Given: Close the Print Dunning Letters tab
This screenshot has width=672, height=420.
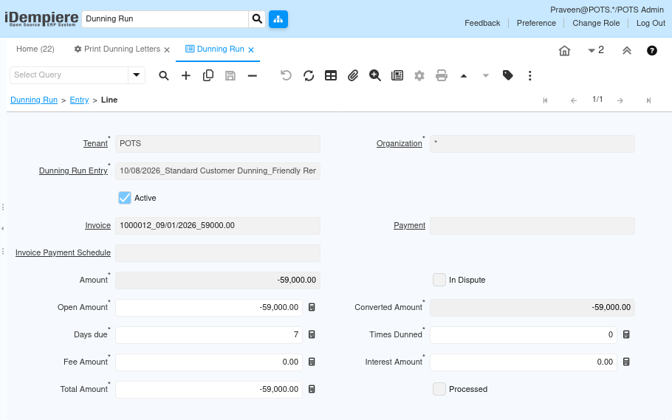Looking at the screenshot, I should point(167,50).
